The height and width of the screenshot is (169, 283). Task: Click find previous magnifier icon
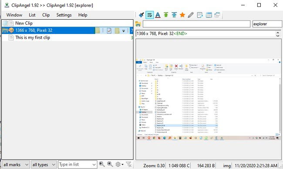102,164
